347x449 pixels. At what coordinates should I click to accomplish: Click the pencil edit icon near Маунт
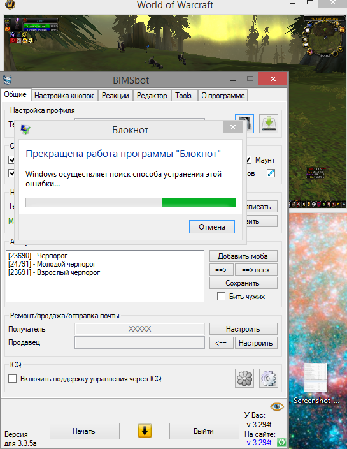point(271,173)
